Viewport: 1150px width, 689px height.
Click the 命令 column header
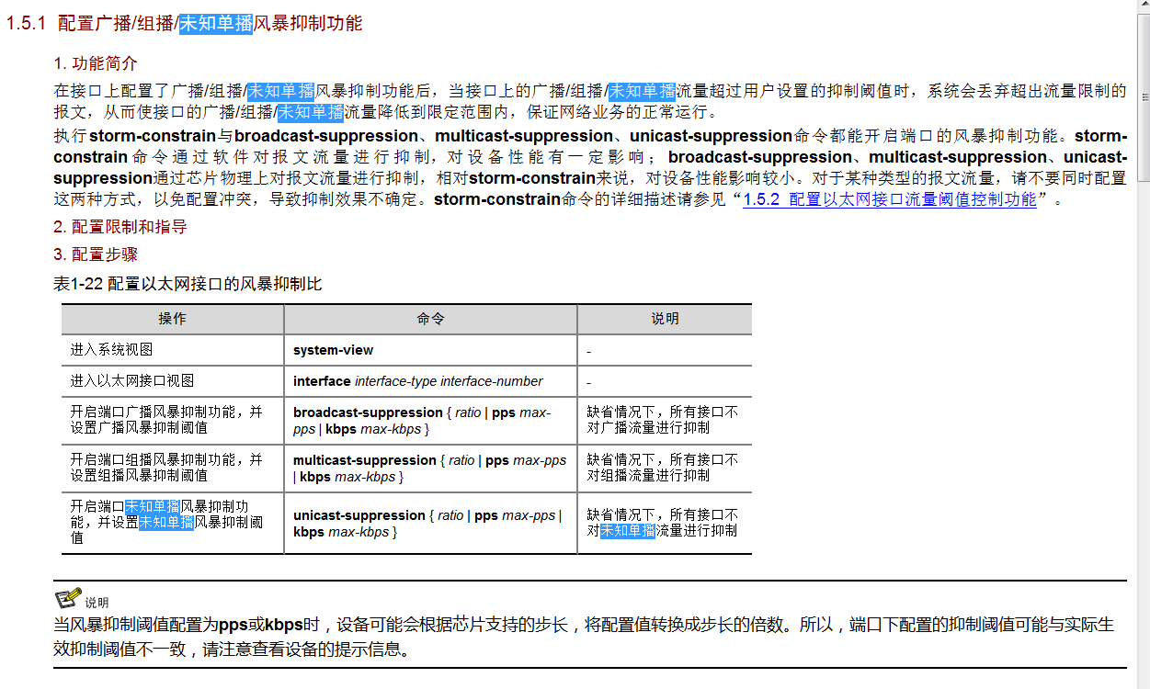[x=430, y=319]
